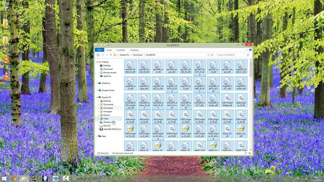Select the AUG2009_D3DCompiler_42_x64 file
This screenshot has width=324, height=182.
tap(131, 101)
